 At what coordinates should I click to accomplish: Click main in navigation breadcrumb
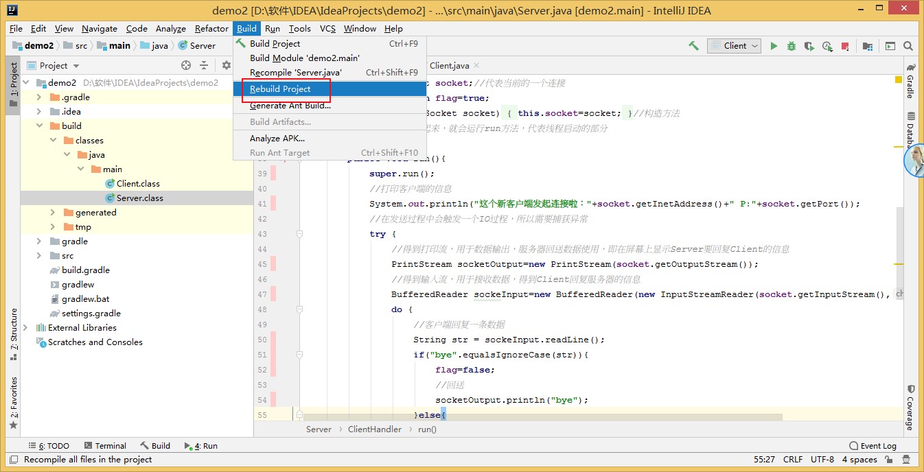click(x=113, y=45)
